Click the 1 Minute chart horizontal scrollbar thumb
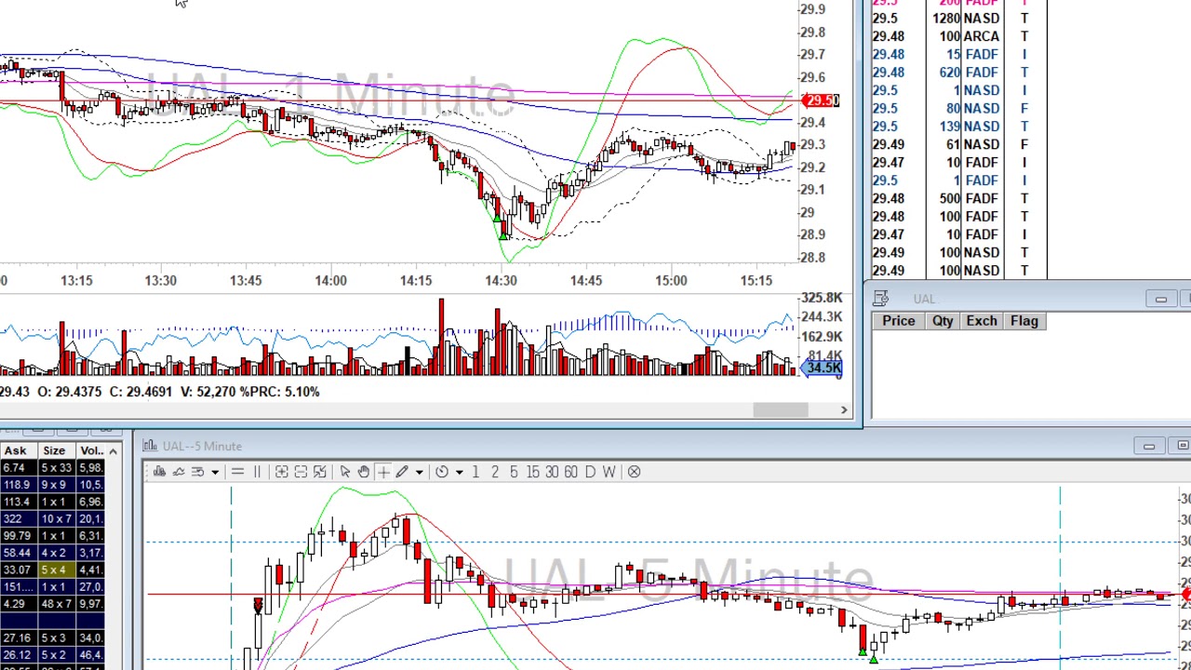This screenshot has height=670, width=1191. click(781, 410)
